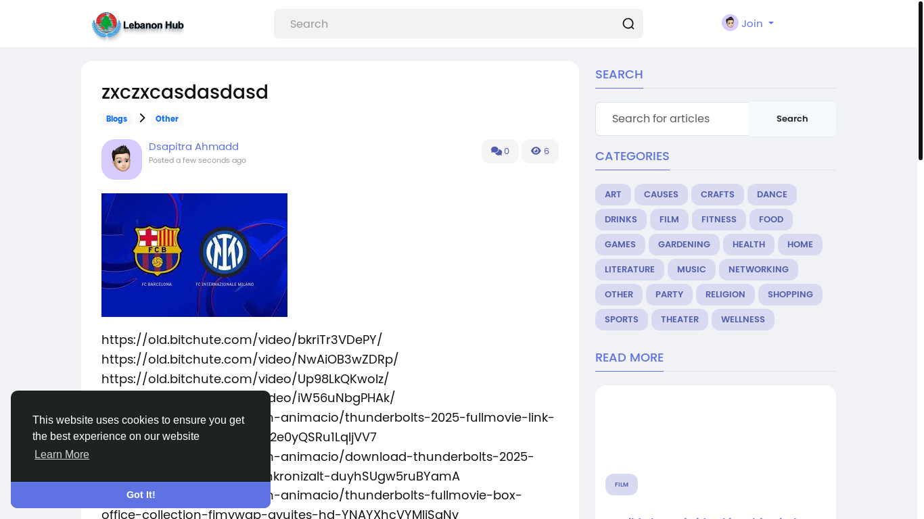Image resolution: width=924 pixels, height=519 pixels.
Task: Choose the DRINKS category tag
Action: 620,220
